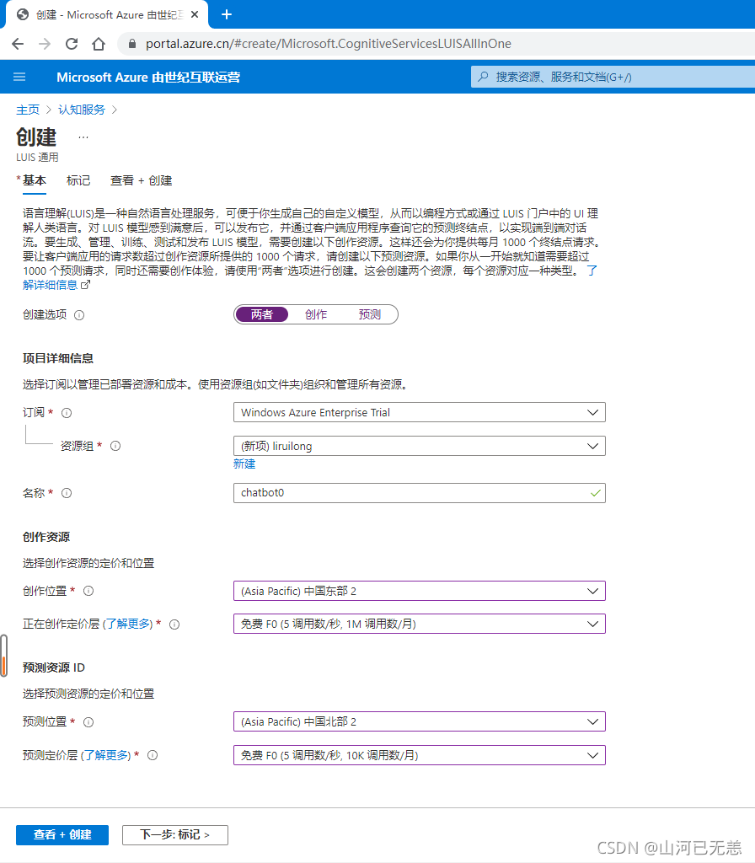Open the 预测位置 location dropdown
This screenshot has width=755, height=863.
click(420, 721)
